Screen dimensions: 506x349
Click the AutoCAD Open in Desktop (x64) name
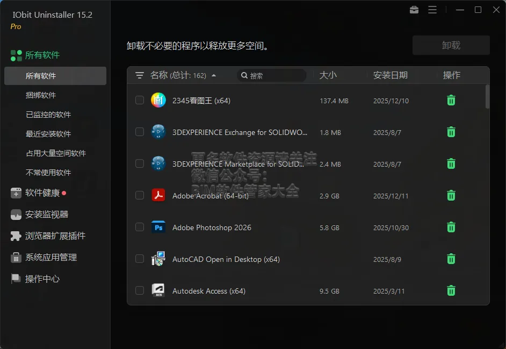[226, 259]
